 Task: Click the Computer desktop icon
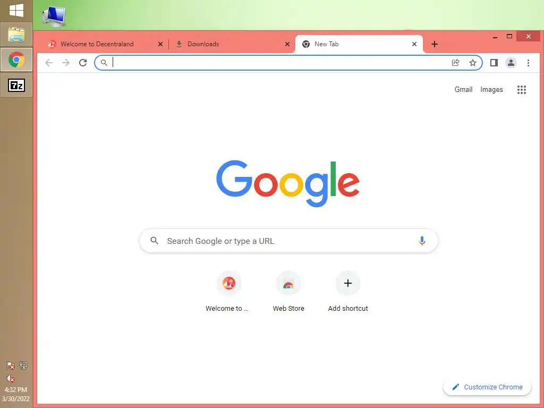point(54,16)
